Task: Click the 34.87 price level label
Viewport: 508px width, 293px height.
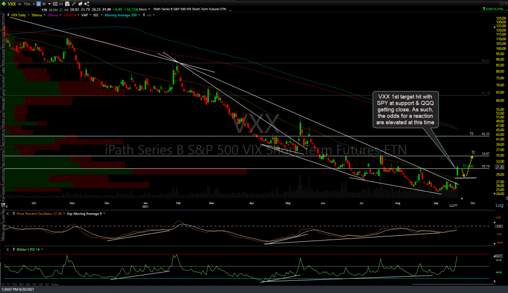Action: click(x=486, y=154)
